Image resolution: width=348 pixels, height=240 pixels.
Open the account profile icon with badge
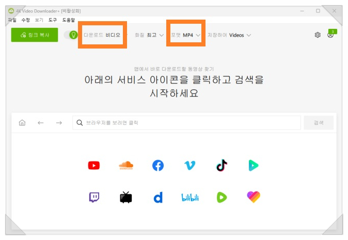tap(330, 35)
